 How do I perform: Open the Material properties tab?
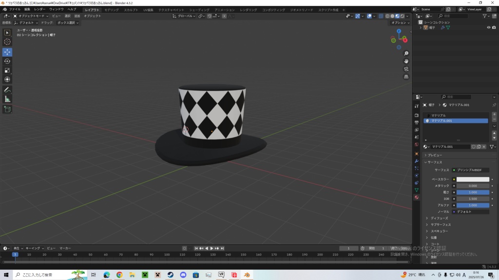417,197
